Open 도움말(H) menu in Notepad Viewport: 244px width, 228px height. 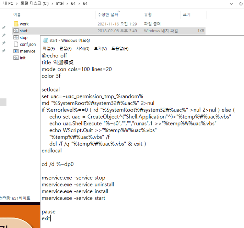pos(120,49)
